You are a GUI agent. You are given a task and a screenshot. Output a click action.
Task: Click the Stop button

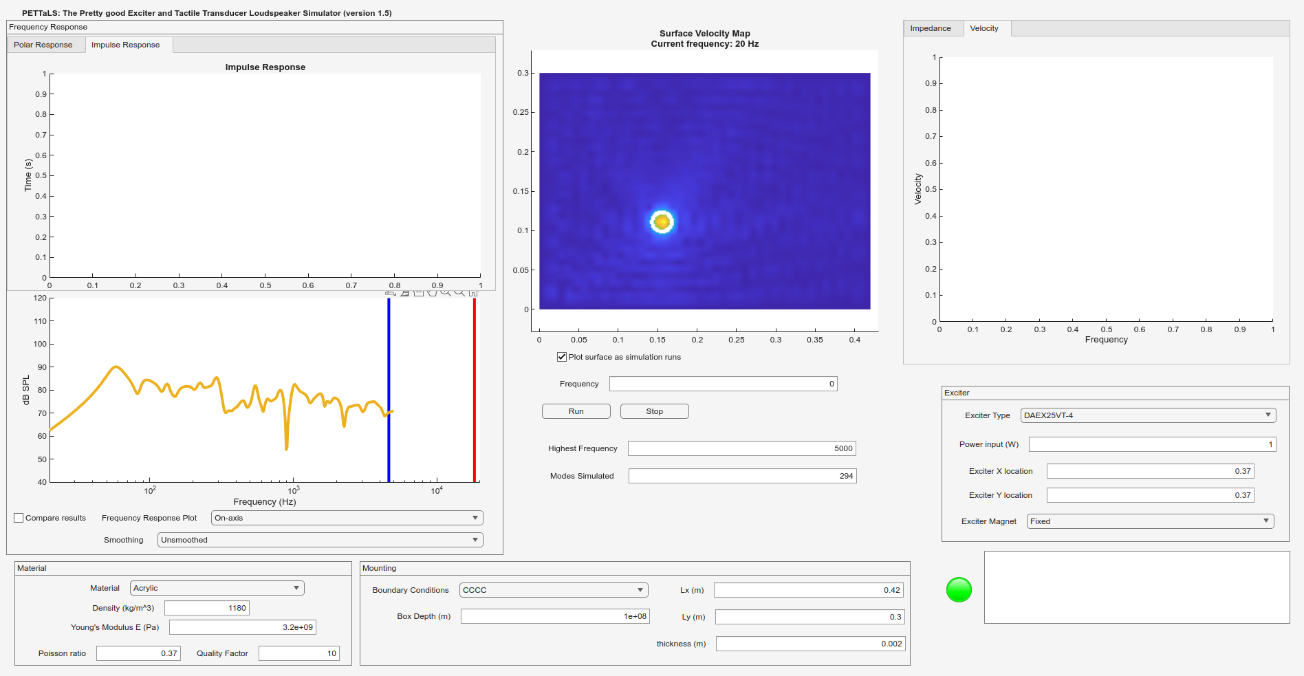tap(654, 411)
